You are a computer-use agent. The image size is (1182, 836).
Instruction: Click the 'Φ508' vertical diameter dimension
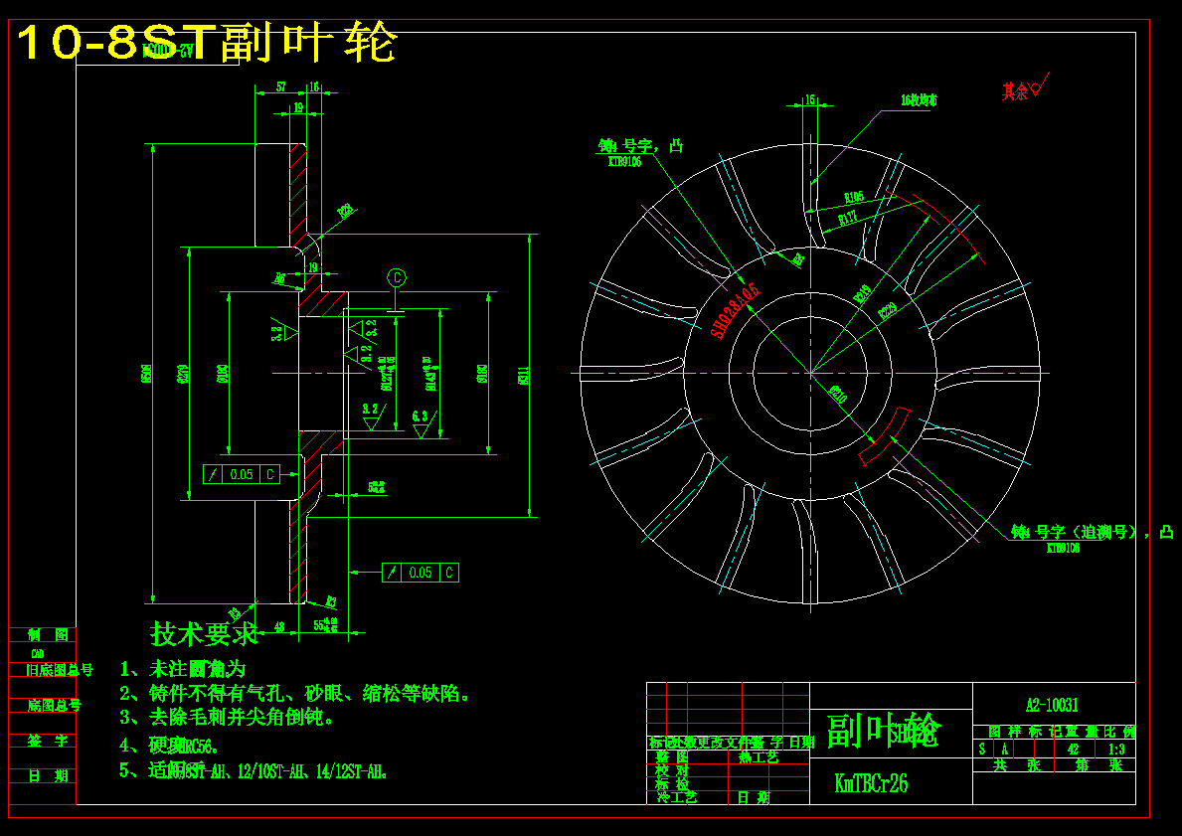click(147, 373)
